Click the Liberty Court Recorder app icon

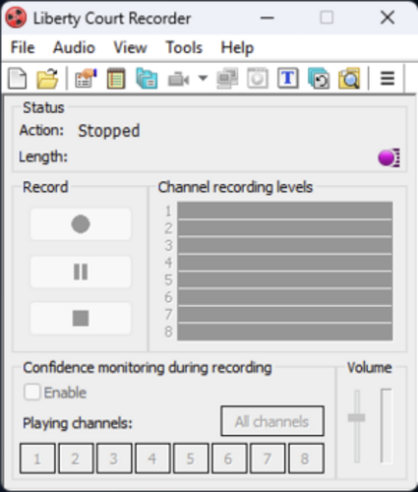tap(16, 18)
